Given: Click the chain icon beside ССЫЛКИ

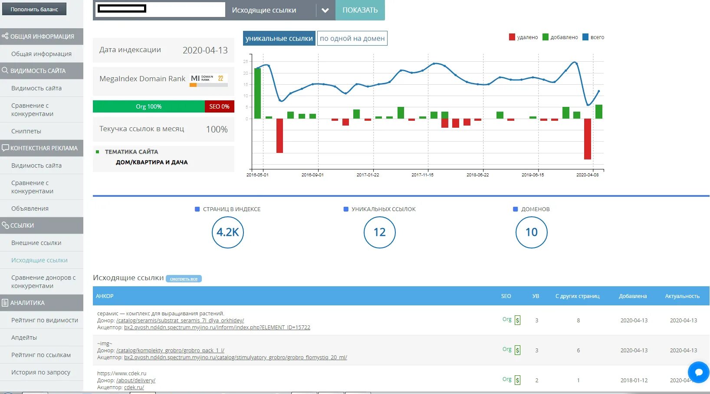Looking at the screenshot, I should 5,225.
